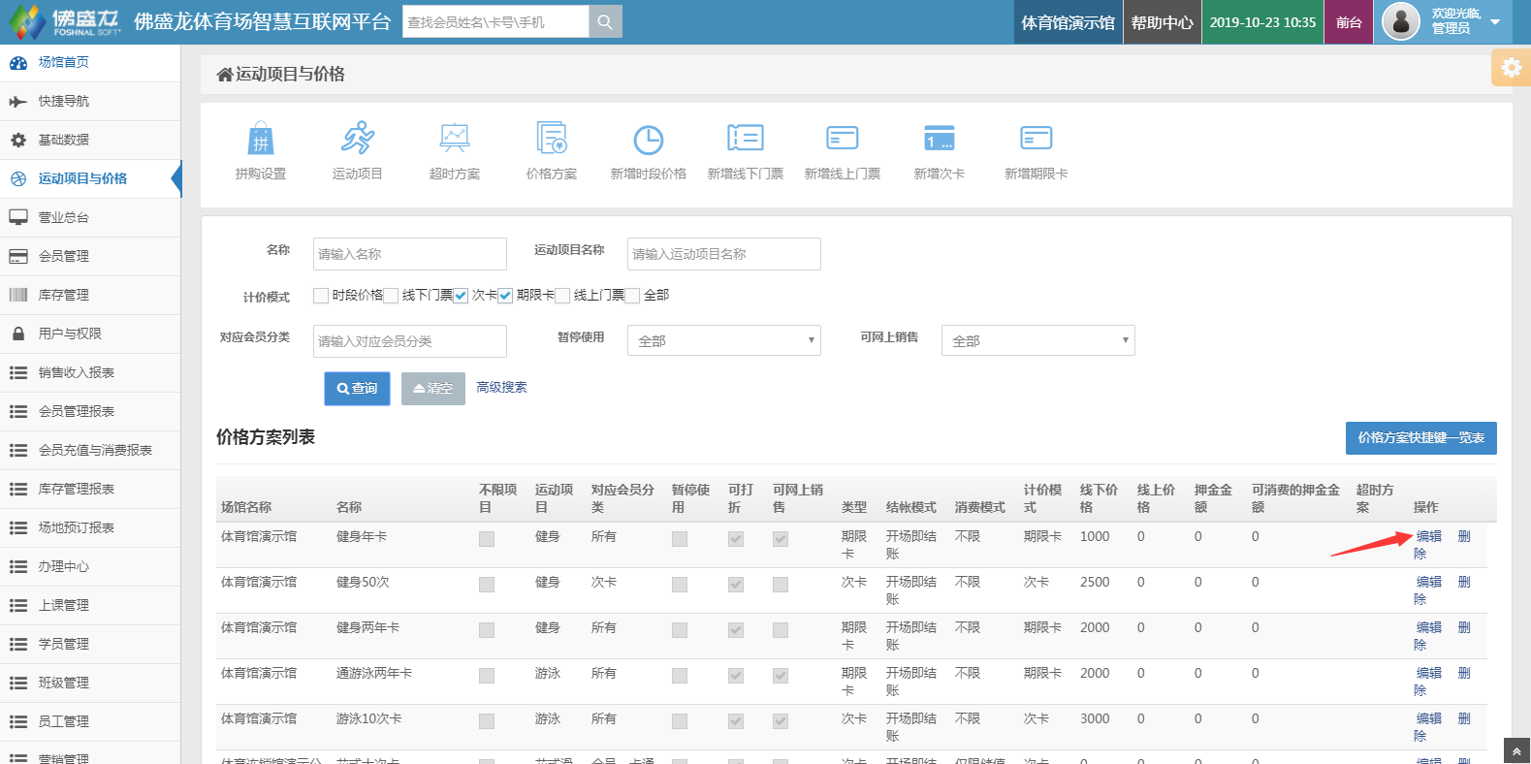The width and height of the screenshot is (1531, 764).
Task: Toggle the 线上门票 checkbox
Action: (x=562, y=296)
